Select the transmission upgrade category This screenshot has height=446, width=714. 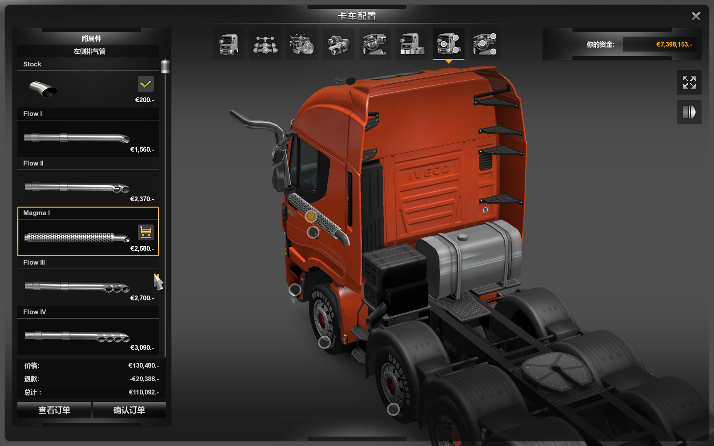[339, 45]
